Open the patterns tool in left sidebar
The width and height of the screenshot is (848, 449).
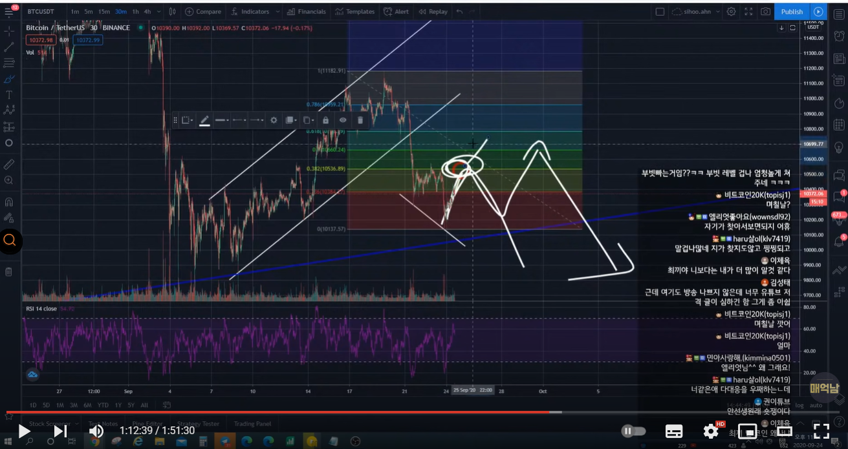click(x=9, y=110)
